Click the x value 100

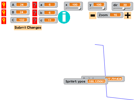coord(75,5)
